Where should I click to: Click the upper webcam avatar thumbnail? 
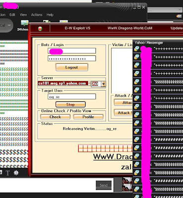coord(127,181)
